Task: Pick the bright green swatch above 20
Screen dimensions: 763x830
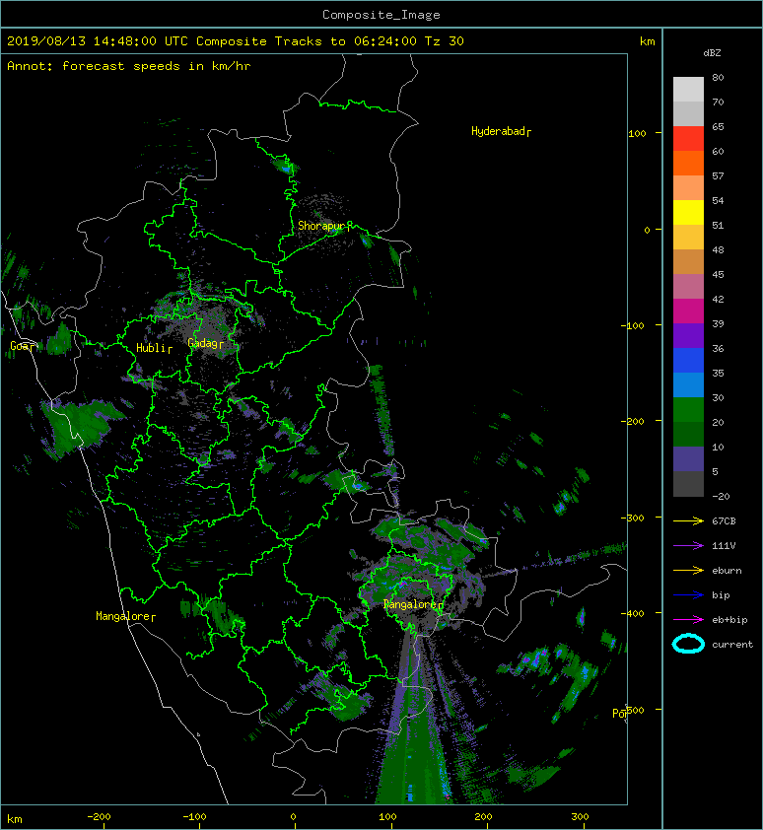Action: (x=688, y=409)
